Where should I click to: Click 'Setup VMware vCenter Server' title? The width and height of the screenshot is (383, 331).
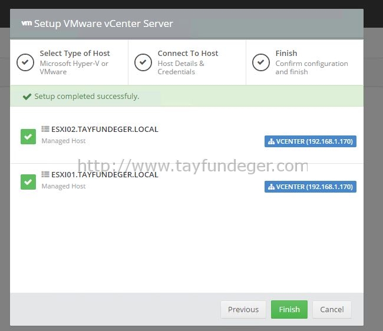tap(104, 24)
